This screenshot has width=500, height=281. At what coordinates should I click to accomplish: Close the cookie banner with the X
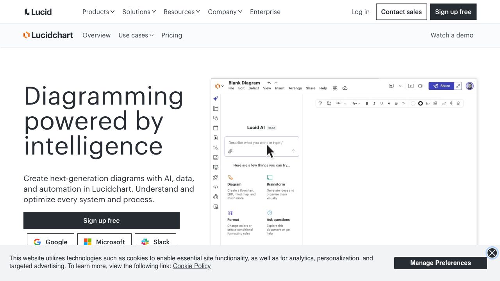point(492,253)
